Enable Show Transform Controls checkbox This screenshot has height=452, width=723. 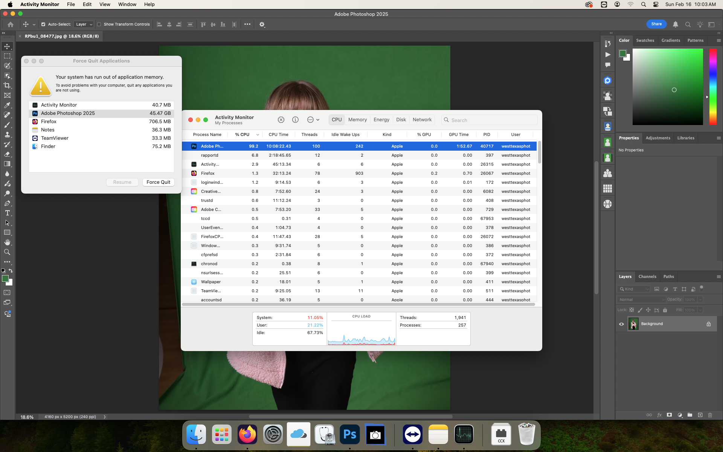click(x=99, y=24)
